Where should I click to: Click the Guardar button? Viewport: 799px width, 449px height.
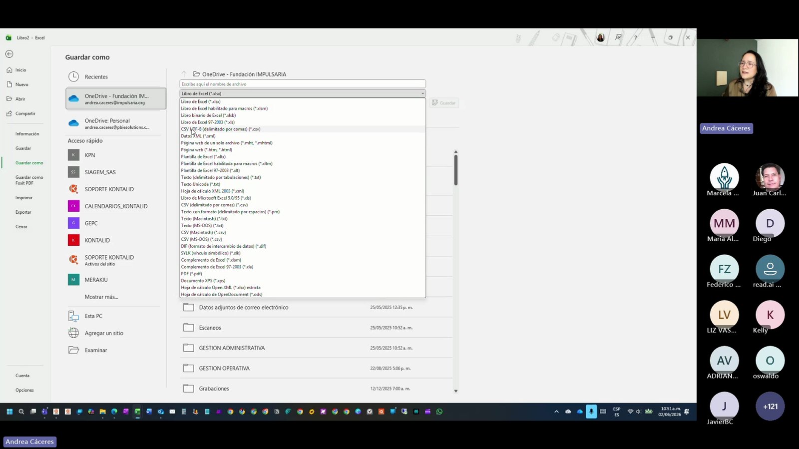444,103
